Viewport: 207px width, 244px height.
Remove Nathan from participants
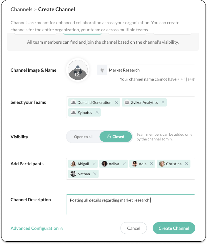[95, 174]
